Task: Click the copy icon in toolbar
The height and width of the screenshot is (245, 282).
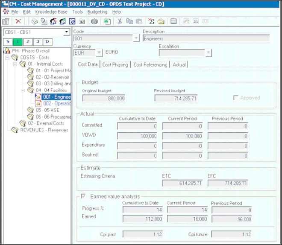Action: (129, 21)
